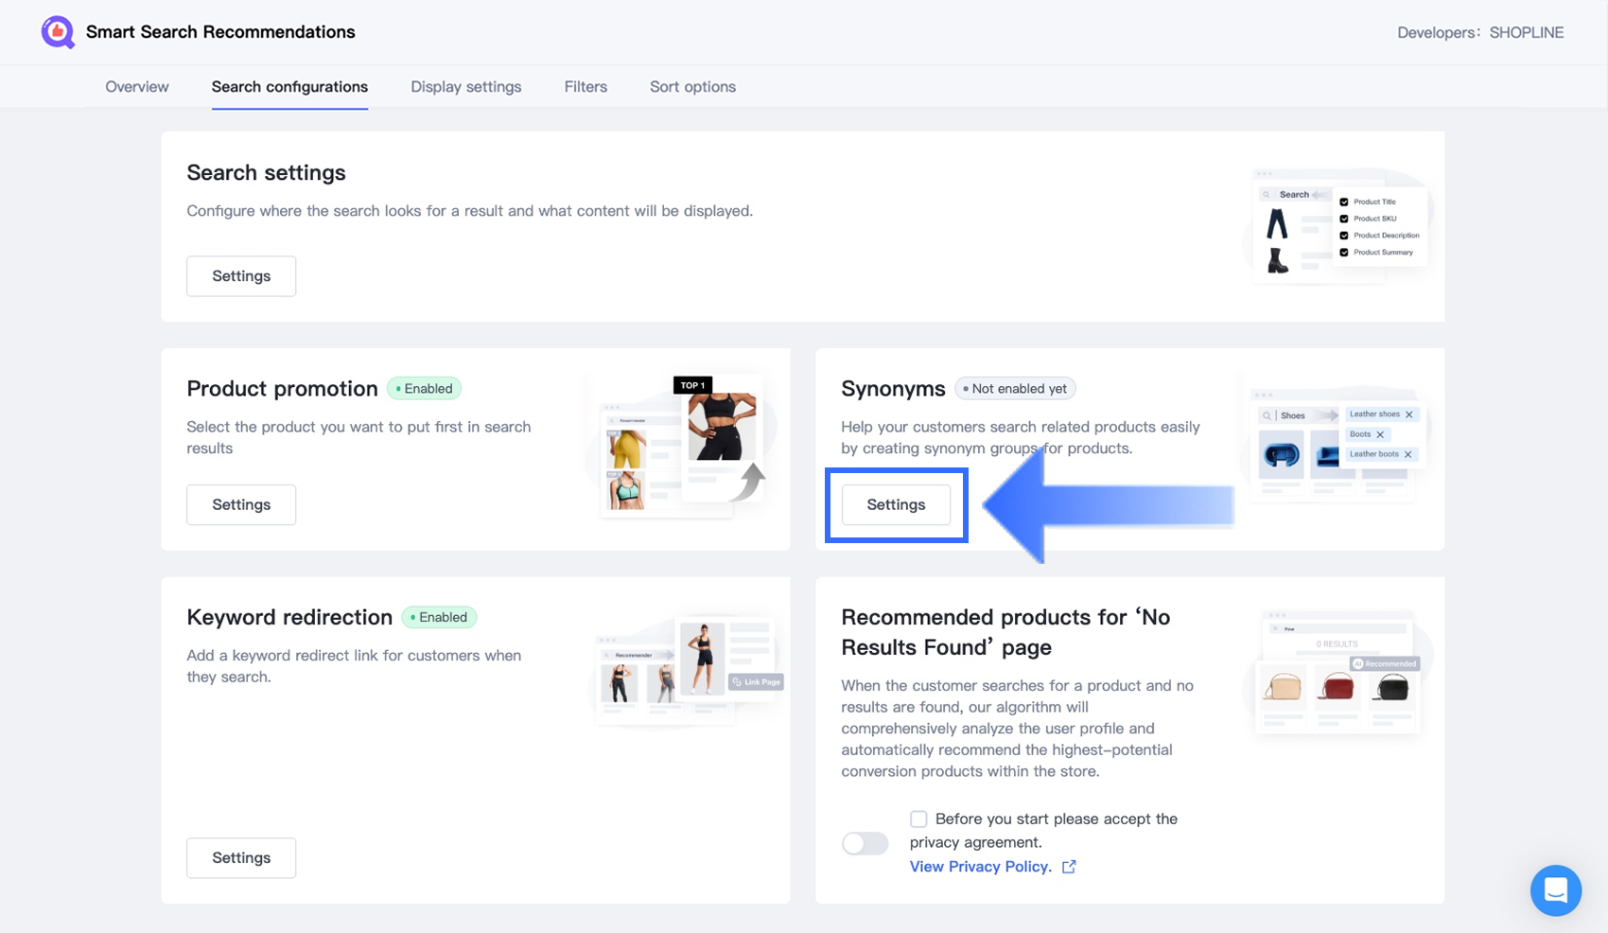Image resolution: width=1608 pixels, height=933 pixels.
Task: Accept the privacy agreement checkbox
Action: [x=918, y=819]
